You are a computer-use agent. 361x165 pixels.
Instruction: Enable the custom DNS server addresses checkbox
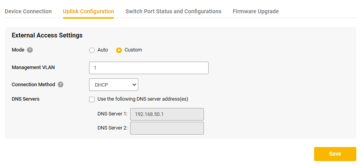coord(92,99)
